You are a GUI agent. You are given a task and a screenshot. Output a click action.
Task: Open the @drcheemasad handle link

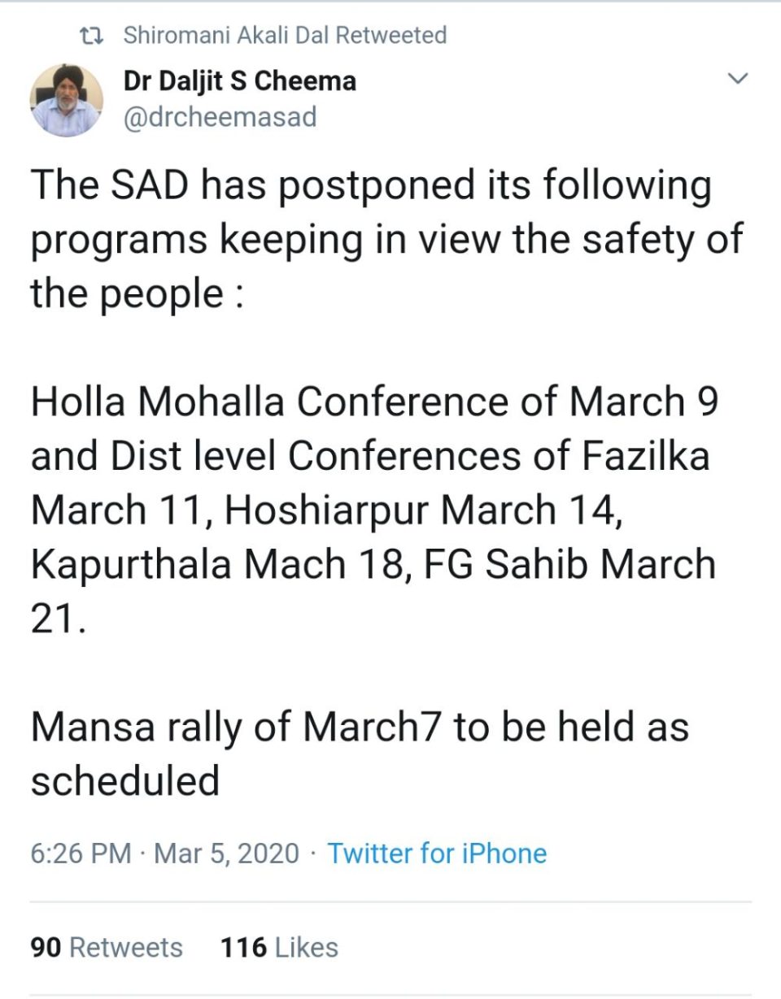219,118
